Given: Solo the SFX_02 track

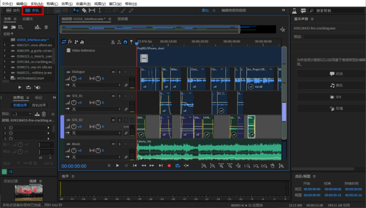Looking at the screenshot, I should [120, 120].
